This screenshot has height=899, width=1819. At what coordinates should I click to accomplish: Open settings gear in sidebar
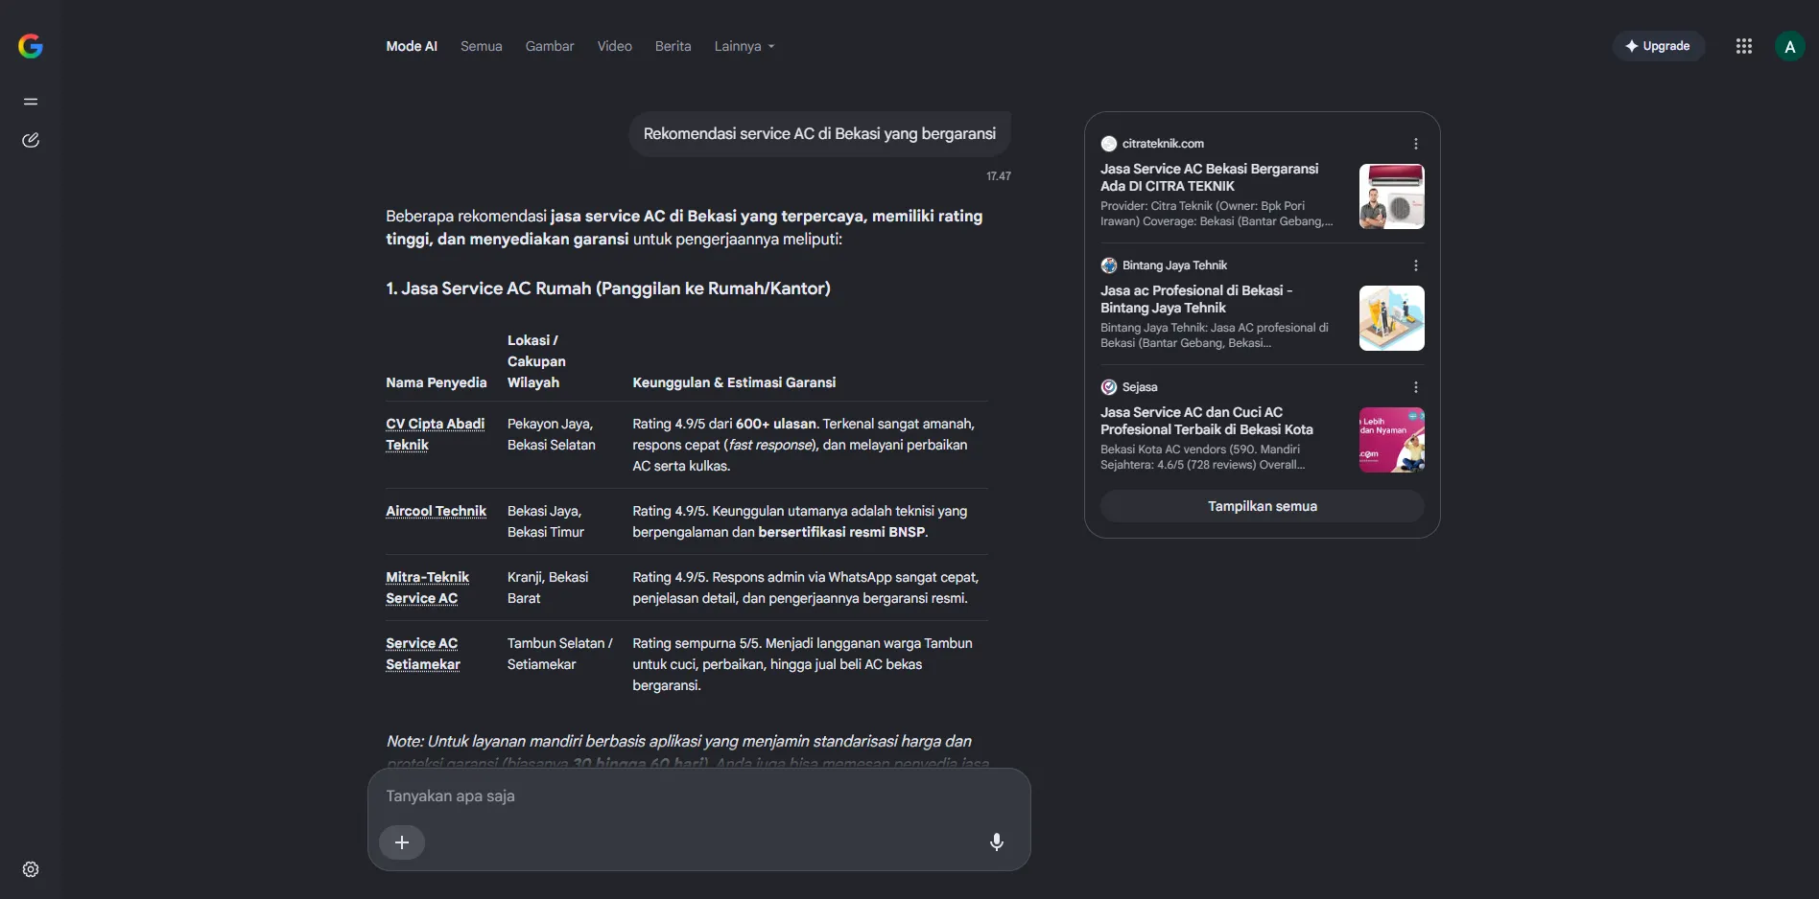click(x=31, y=869)
